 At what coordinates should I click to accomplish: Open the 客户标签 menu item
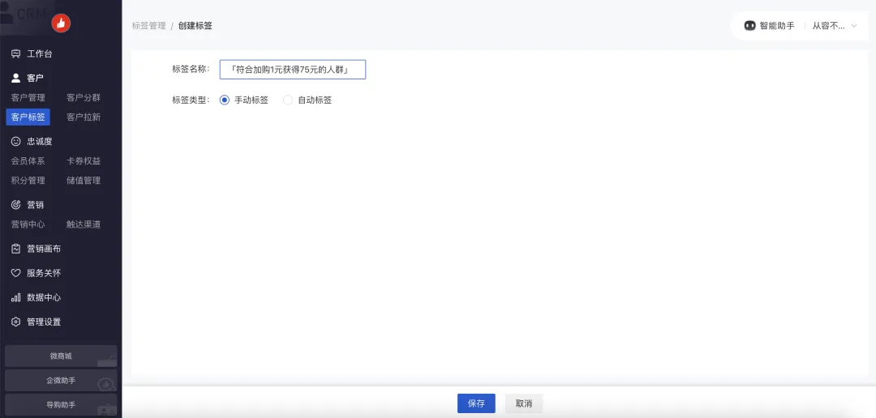click(28, 117)
